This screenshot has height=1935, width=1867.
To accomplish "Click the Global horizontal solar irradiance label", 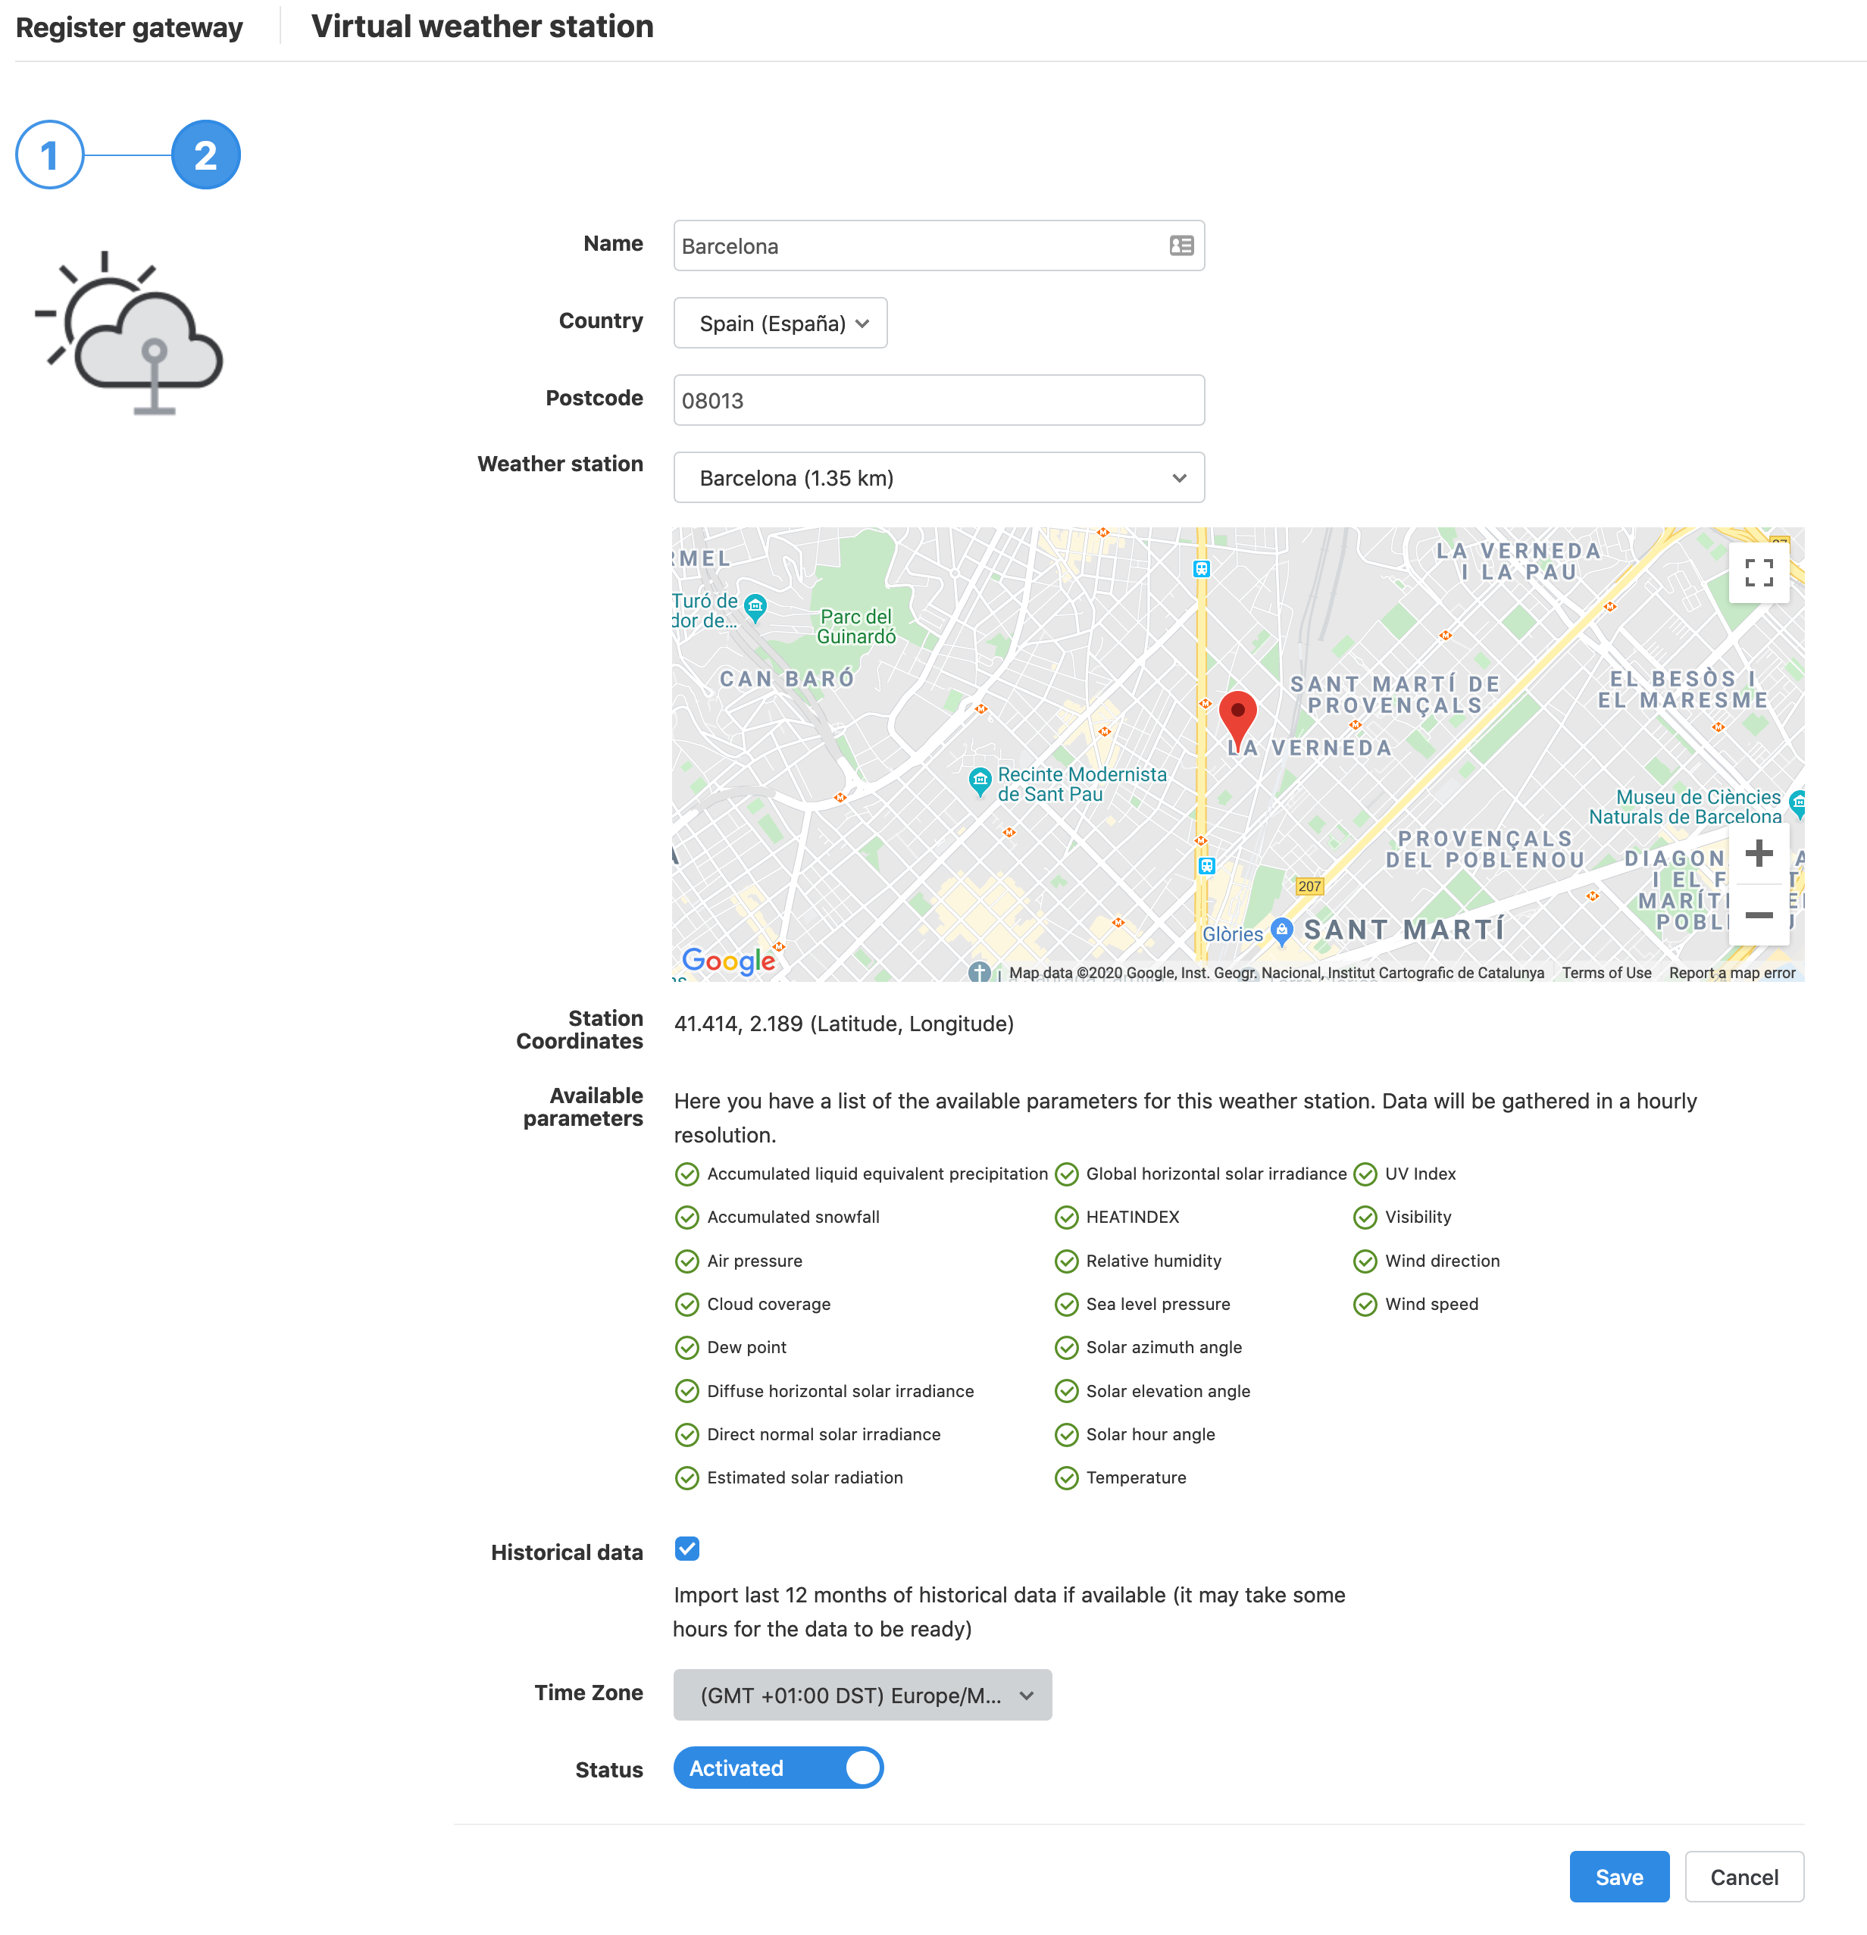I will click(x=1216, y=1174).
